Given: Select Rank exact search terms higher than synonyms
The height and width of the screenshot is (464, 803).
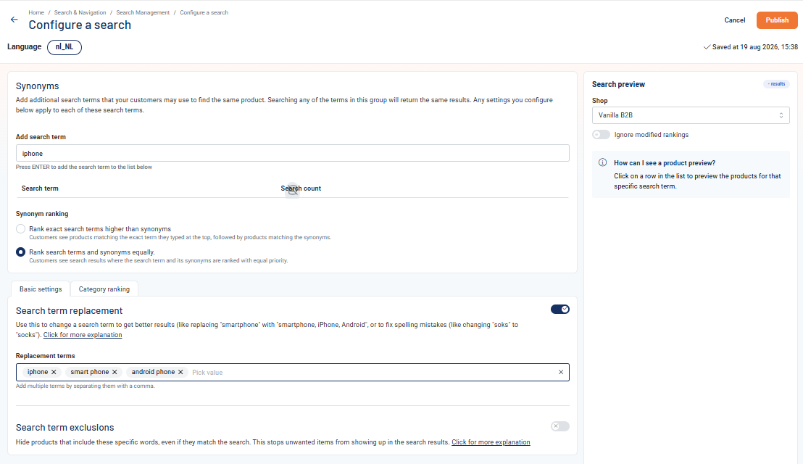Looking at the screenshot, I should [20, 229].
